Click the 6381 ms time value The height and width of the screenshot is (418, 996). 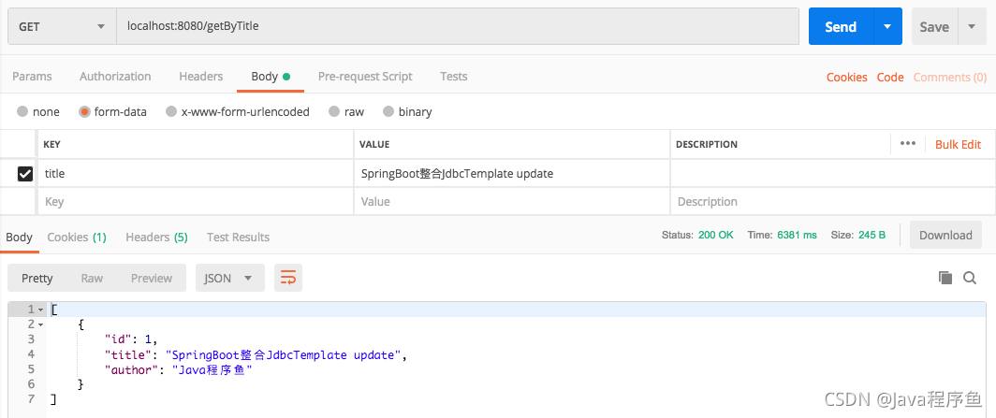pos(797,235)
